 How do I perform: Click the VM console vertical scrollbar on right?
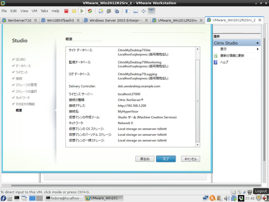(264, 100)
